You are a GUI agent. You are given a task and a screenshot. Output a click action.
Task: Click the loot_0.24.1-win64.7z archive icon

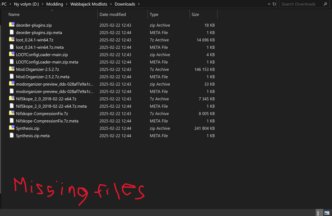pyautogui.click(x=12, y=40)
